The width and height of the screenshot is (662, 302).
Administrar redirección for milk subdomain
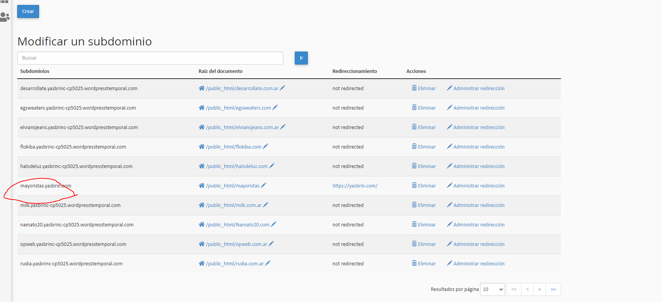point(476,205)
